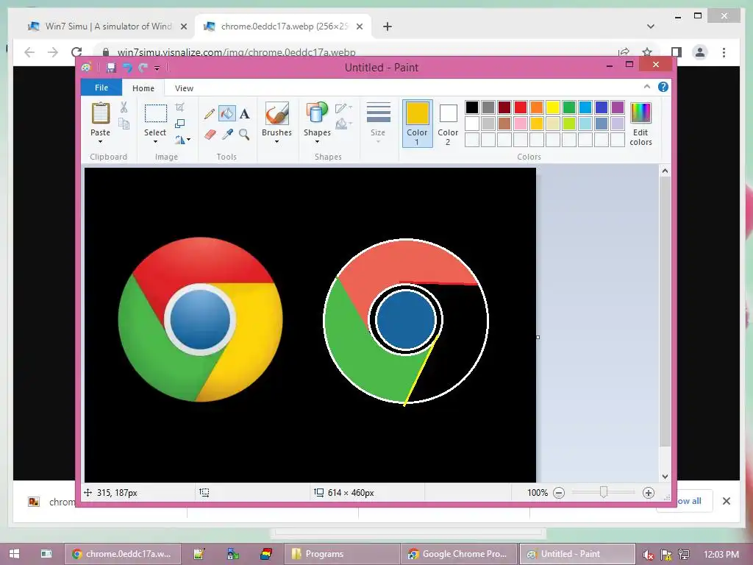Viewport: 753px width, 565px height.
Task: Collapse the Paint ribbon with the chevron
Action: coord(647,87)
